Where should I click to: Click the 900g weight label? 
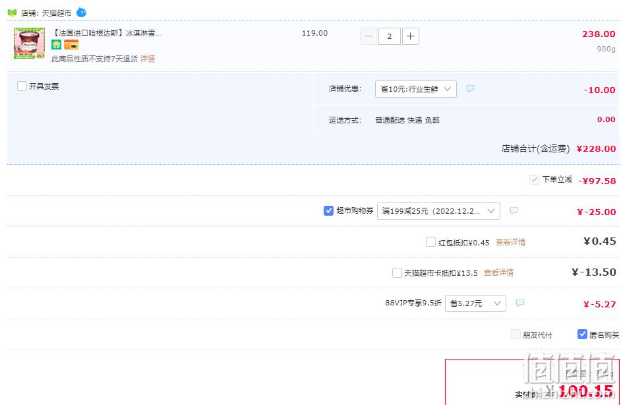[606, 49]
